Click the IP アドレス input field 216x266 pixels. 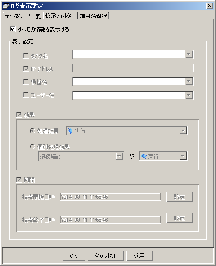pos(133,68)
